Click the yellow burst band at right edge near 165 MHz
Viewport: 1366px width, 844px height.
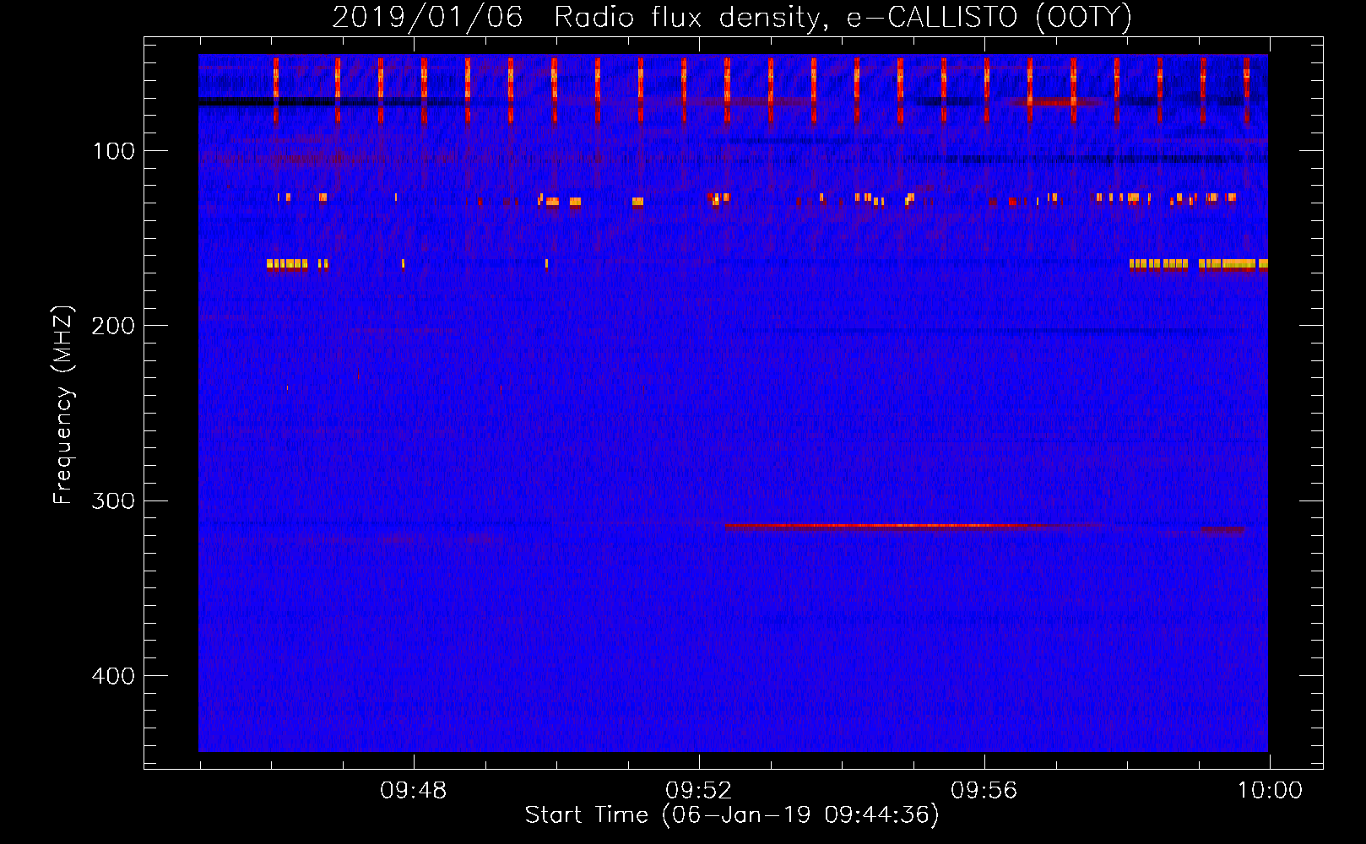1199,264
